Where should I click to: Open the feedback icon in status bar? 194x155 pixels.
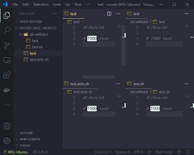click(179, 152)
